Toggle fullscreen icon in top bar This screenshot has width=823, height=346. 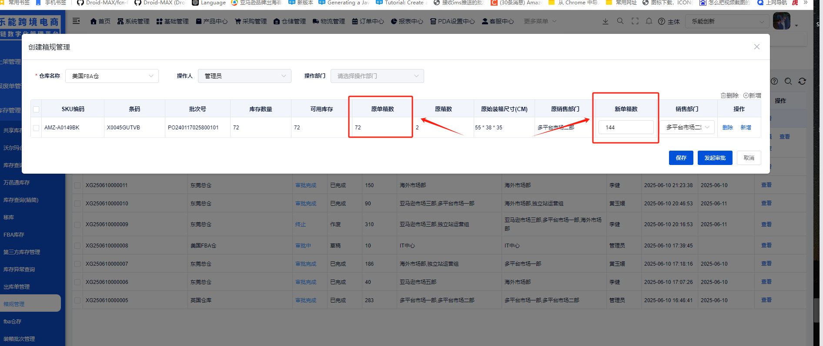(635, 21)
